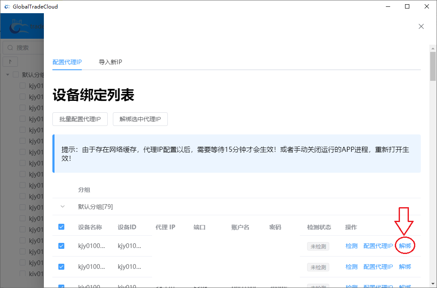Viewport: 437px width, 288px height.
Task: Toggle the select-all checkbox in the table header
Action: click(x=61, y=227)
